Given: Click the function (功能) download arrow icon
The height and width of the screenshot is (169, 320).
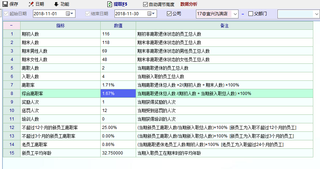Looking at the screenshot, I should click(x=56, y=4).
